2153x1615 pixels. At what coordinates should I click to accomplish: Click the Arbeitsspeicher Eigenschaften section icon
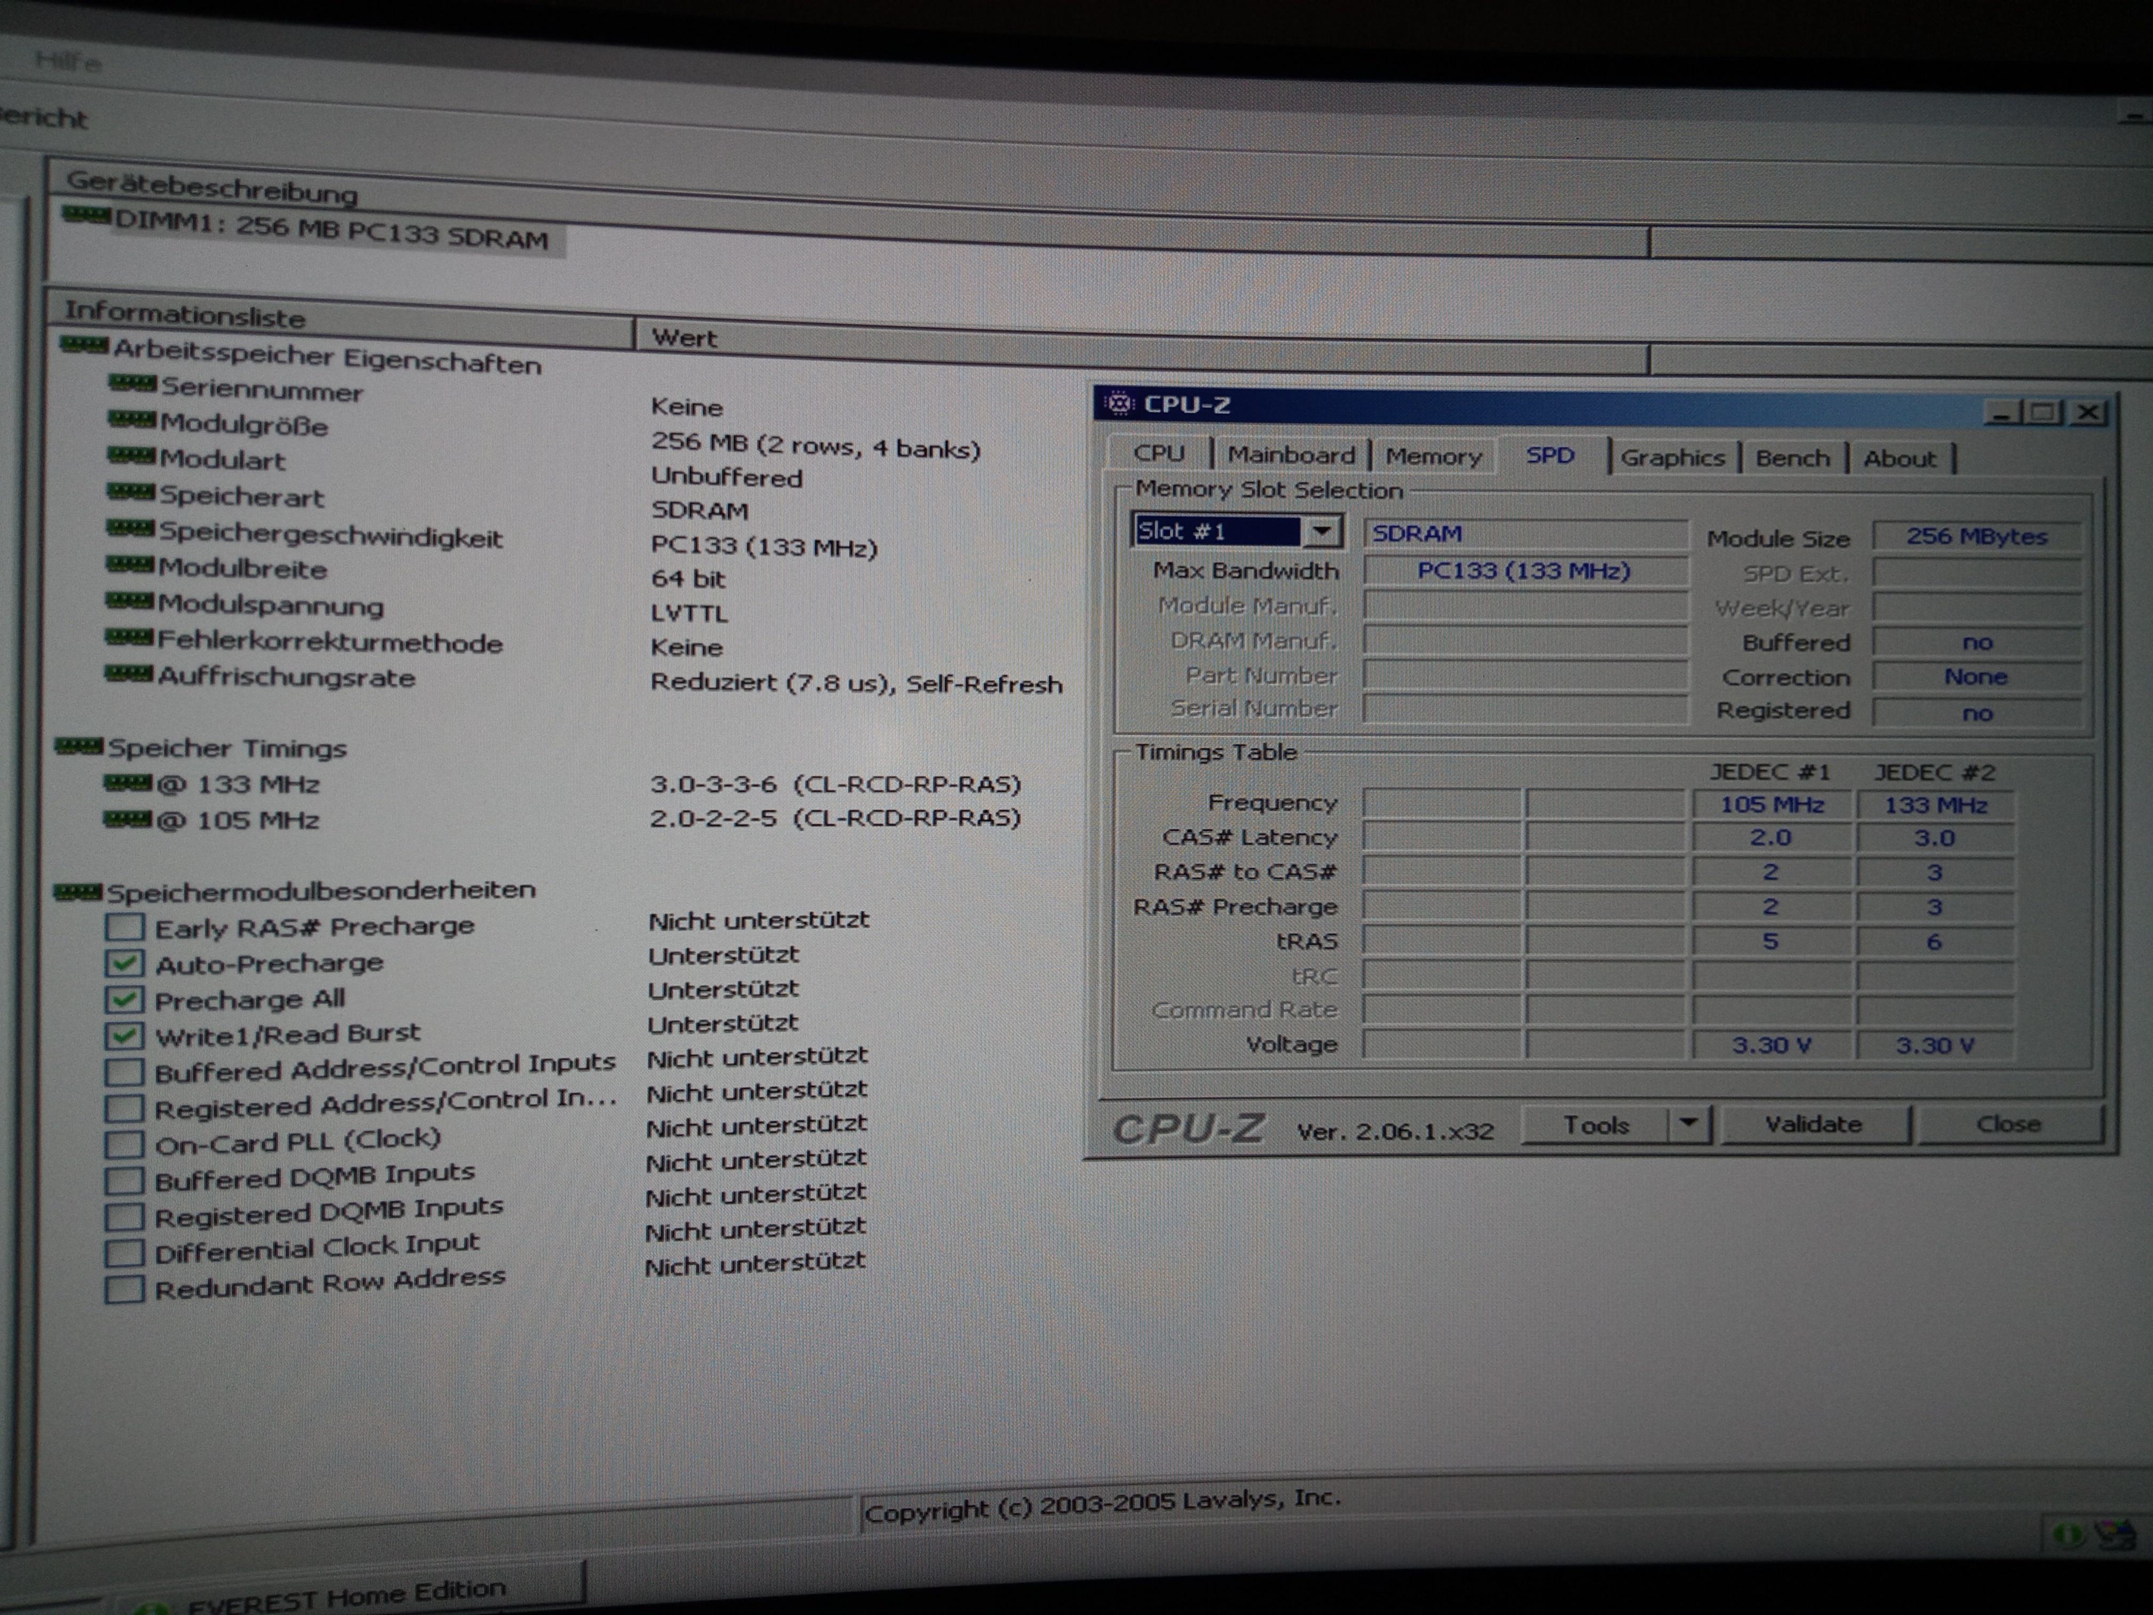point(84,346)
